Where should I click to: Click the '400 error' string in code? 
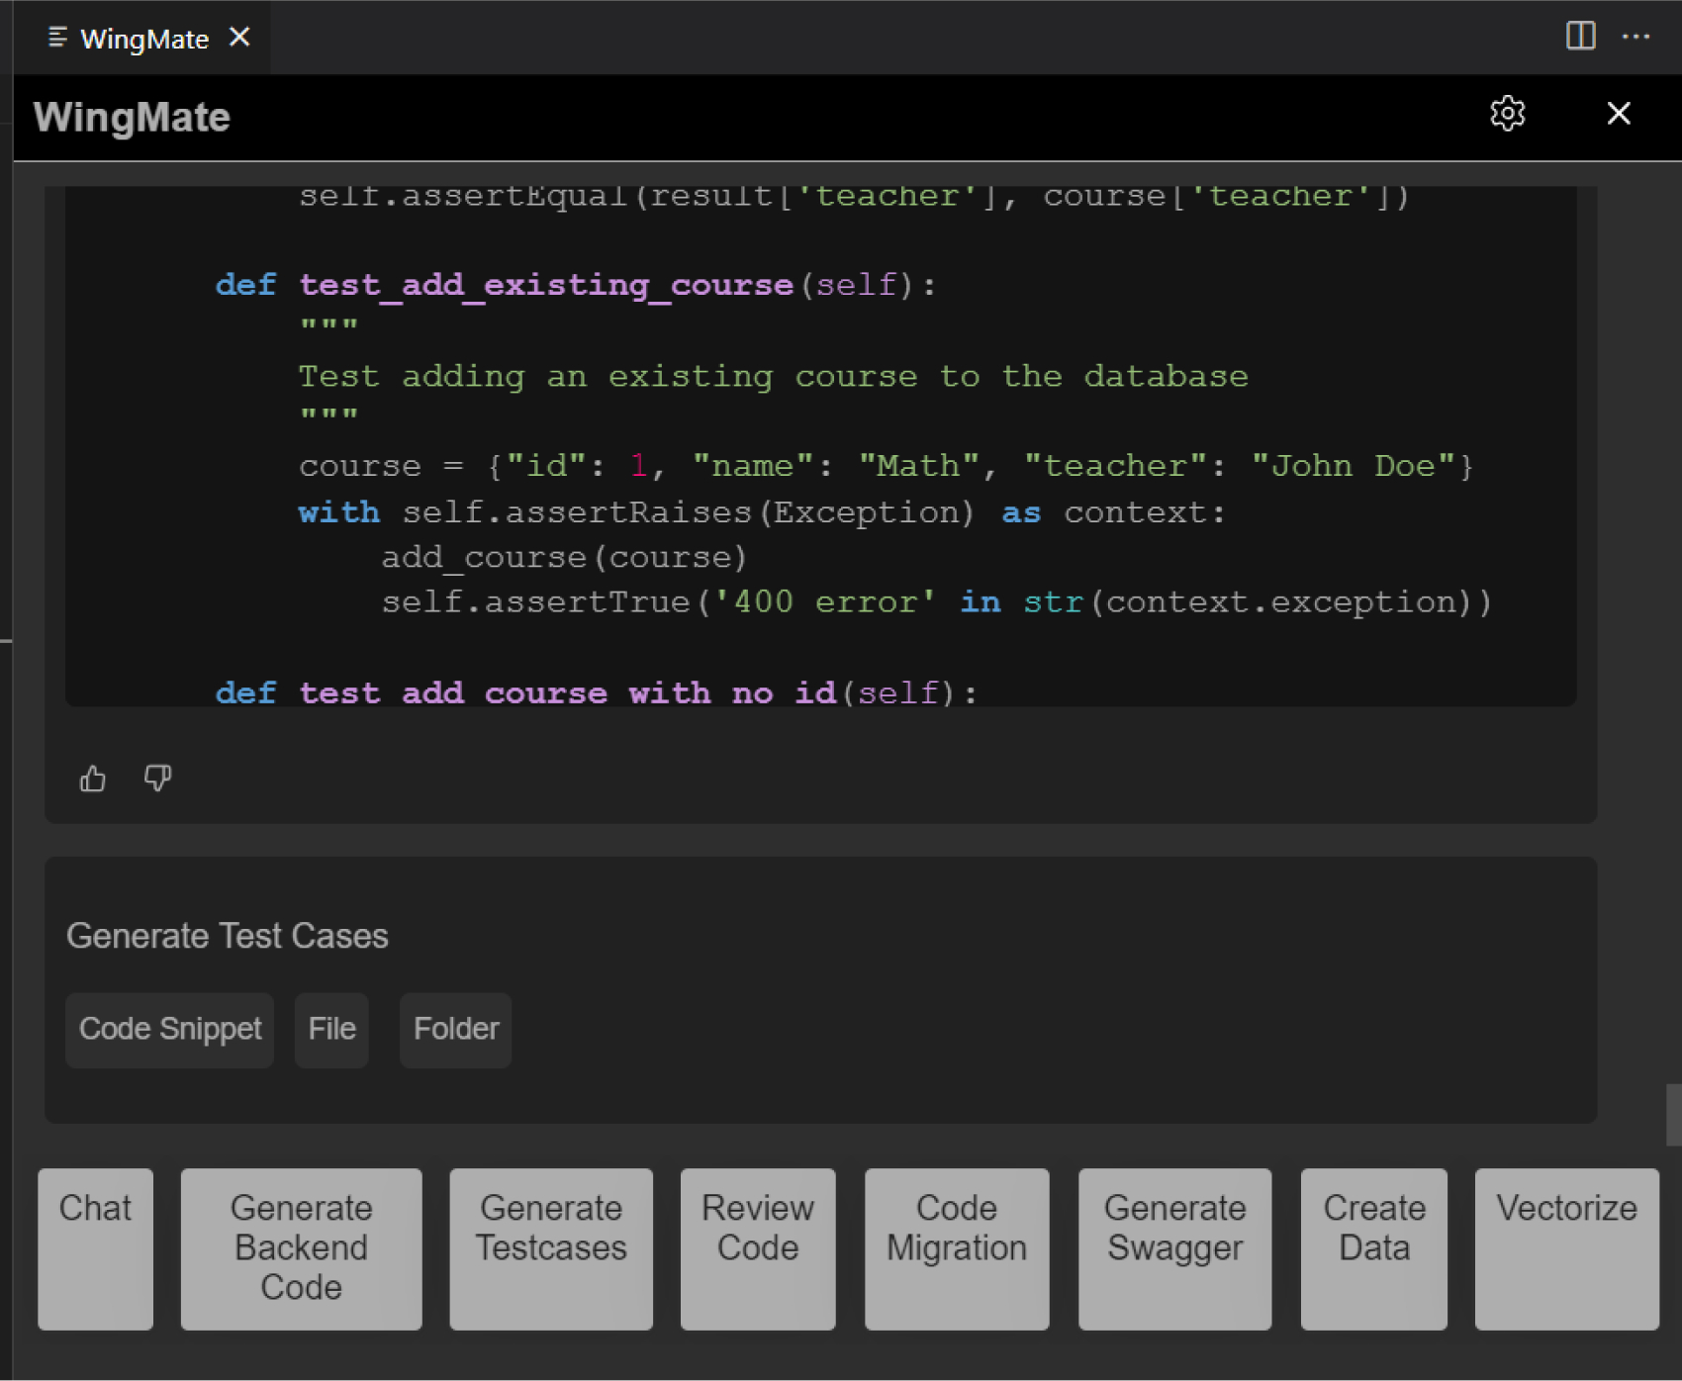point(824,601)
